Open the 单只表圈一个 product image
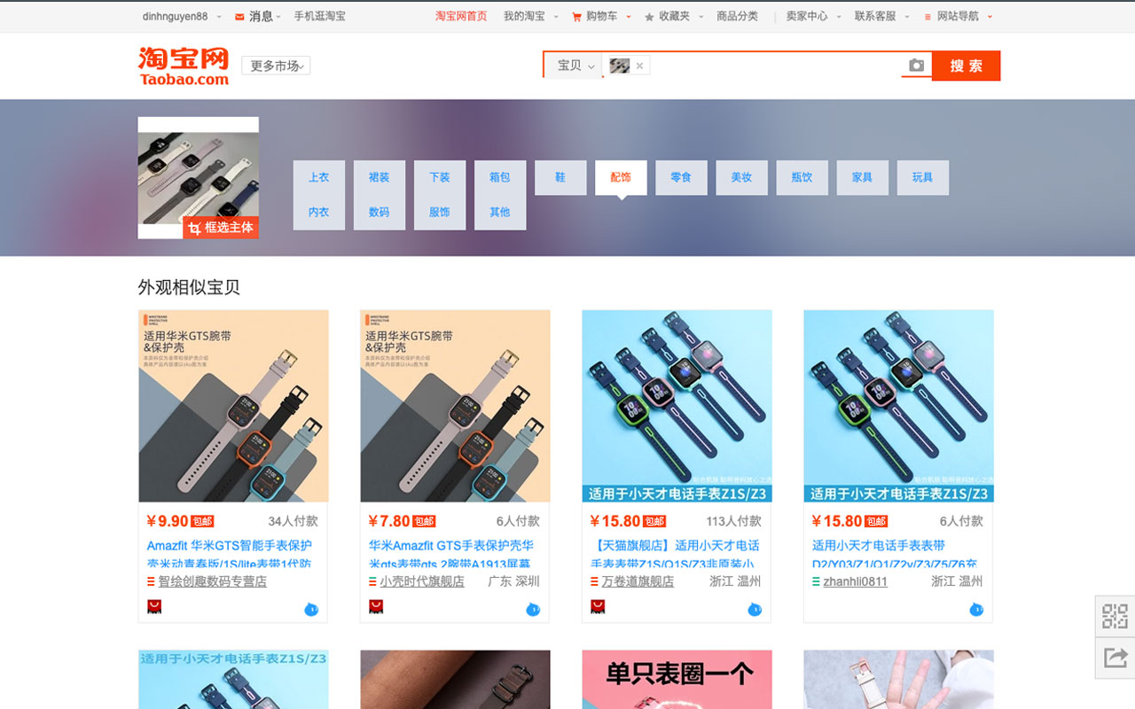The width and height of the screenshot is (1135, 709). (677, 680)
